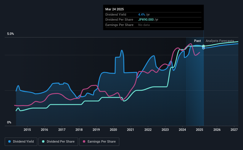The height and width of the screenshot is (150, 243).
Task: Click the 5.0% y-axis label
Action: point(10,34)
